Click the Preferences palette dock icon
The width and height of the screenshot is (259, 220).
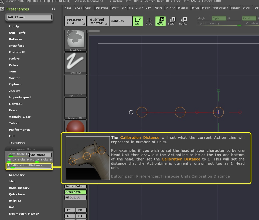53,9
